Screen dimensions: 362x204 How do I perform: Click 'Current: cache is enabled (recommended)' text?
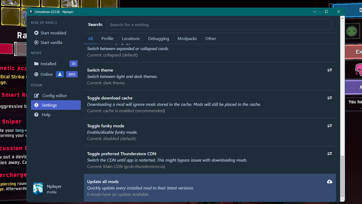126,111
